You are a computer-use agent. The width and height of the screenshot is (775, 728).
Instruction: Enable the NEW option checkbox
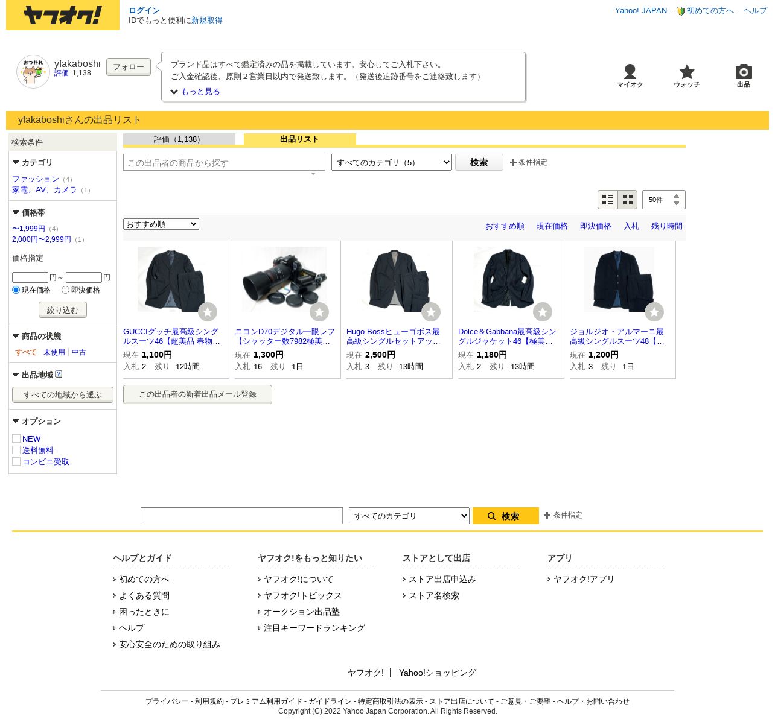tap(16, 438)
